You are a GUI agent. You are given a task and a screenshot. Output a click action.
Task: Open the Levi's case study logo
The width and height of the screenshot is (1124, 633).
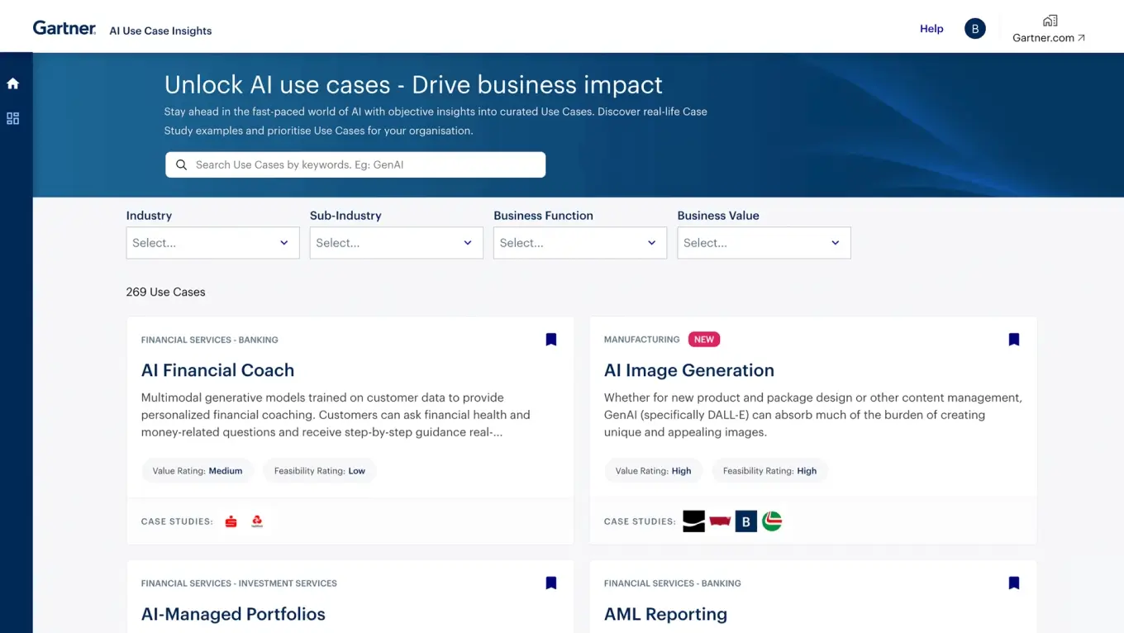tap(719, 521)
